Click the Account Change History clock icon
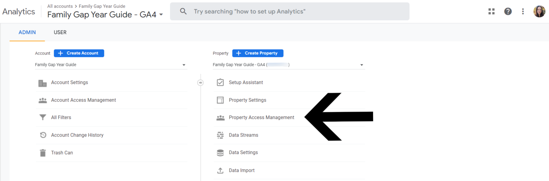 (43, 135)
